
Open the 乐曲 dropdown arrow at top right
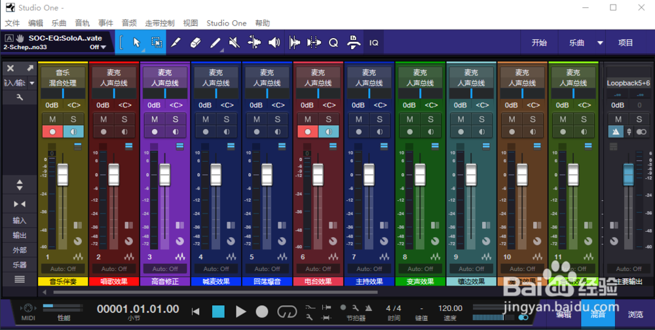click(600, 43)
